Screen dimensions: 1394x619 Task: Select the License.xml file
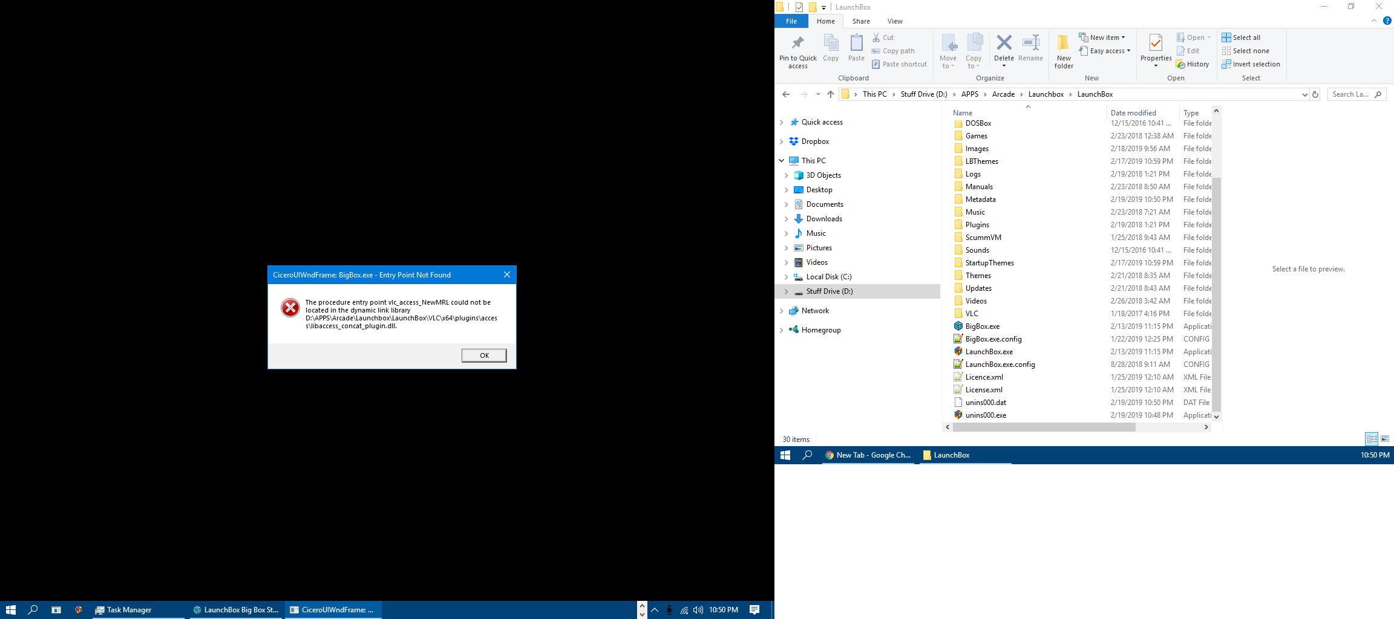coord(984,390)
